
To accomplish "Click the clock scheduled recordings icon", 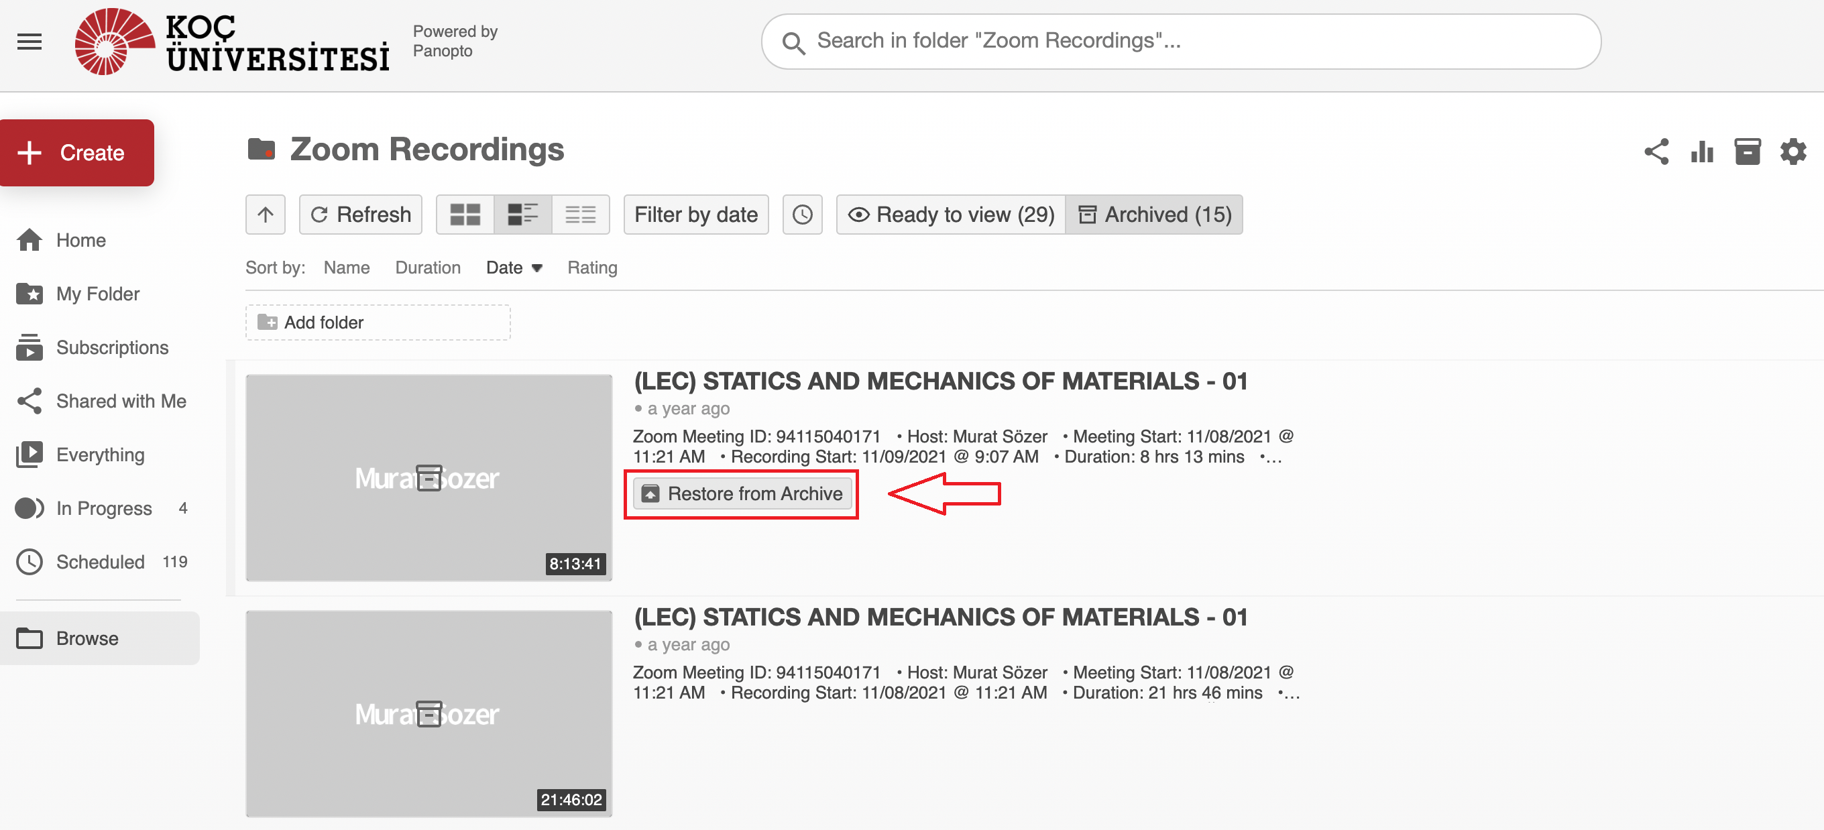I will click(801, 215).
